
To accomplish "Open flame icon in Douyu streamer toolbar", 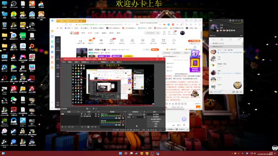I will click(x=132, y=41).
